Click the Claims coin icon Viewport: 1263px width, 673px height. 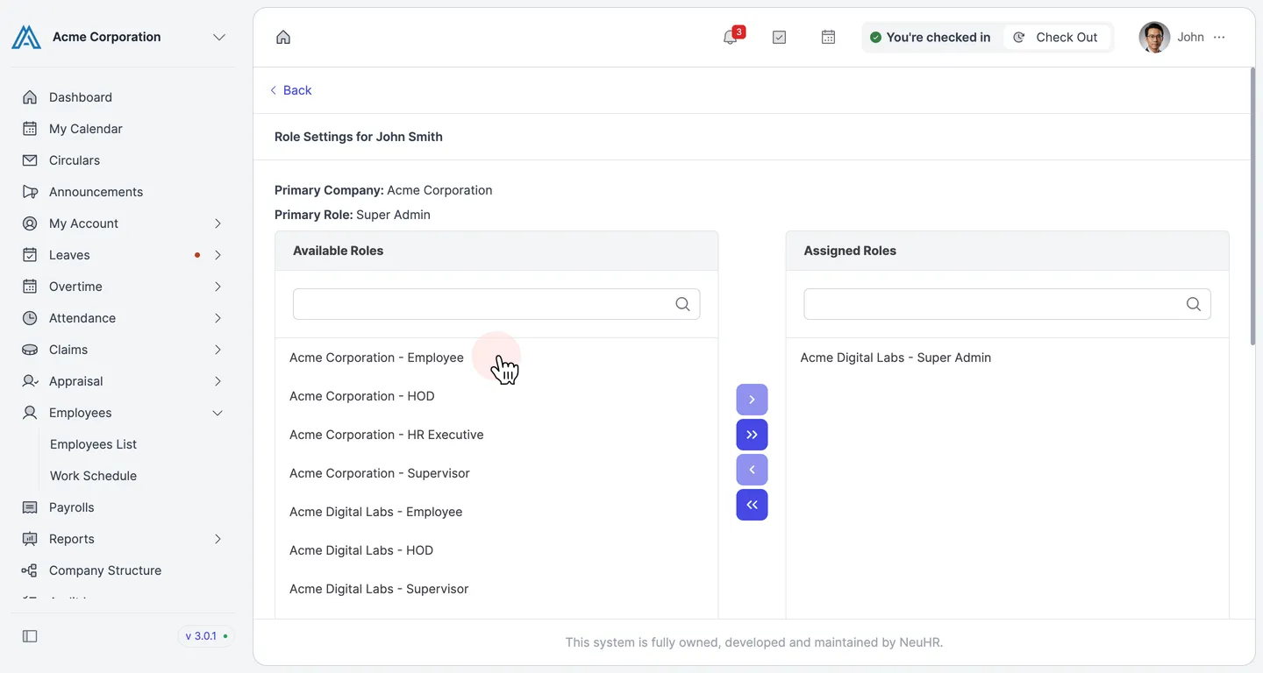[30, 350]
